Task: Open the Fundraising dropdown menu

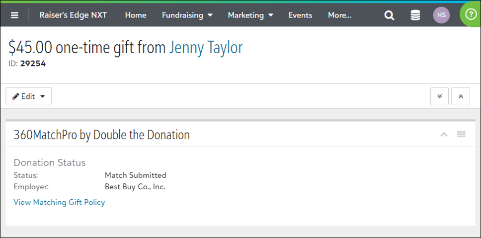Action: (x=187, y=15)
